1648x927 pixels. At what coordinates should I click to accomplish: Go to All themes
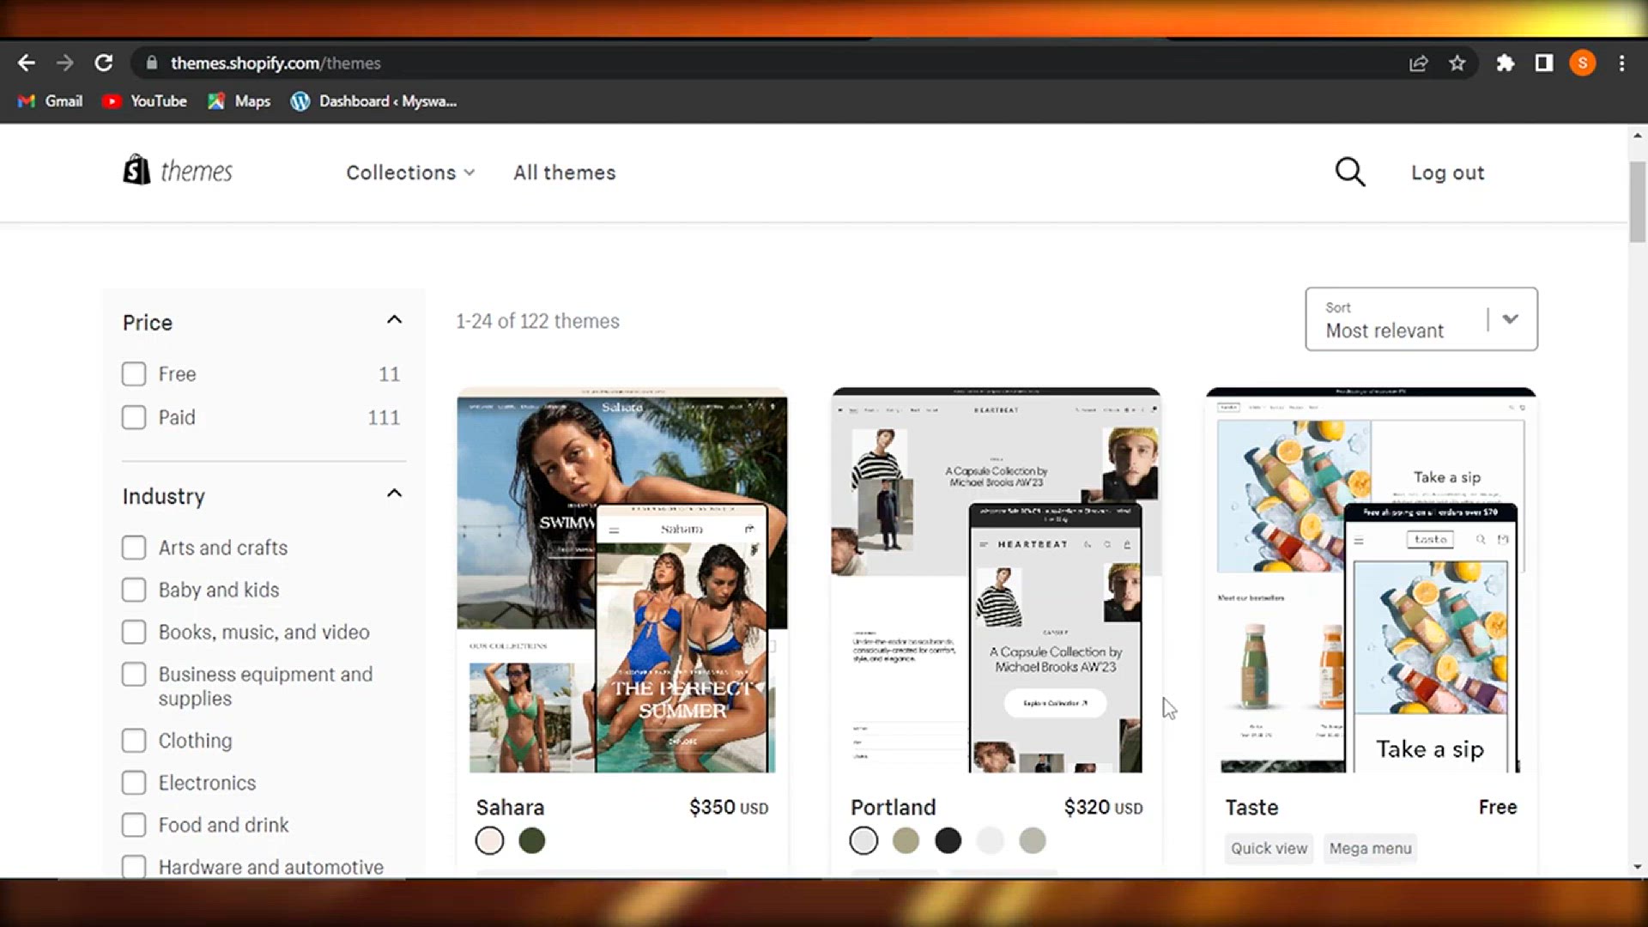565,173
